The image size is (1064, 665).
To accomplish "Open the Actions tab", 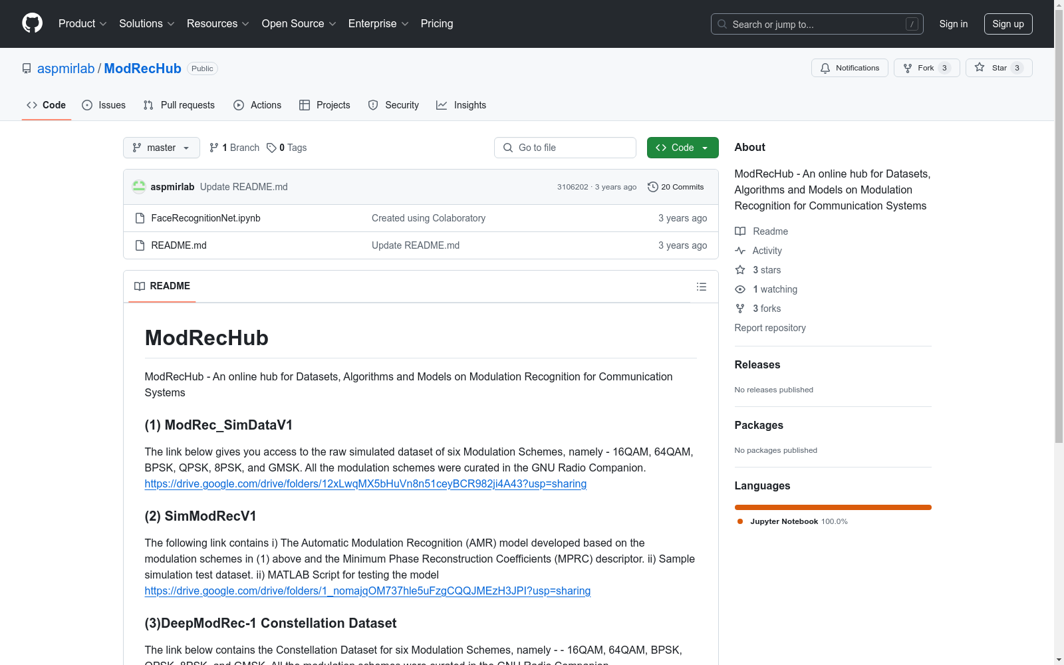I will click(x=257, y=105).
